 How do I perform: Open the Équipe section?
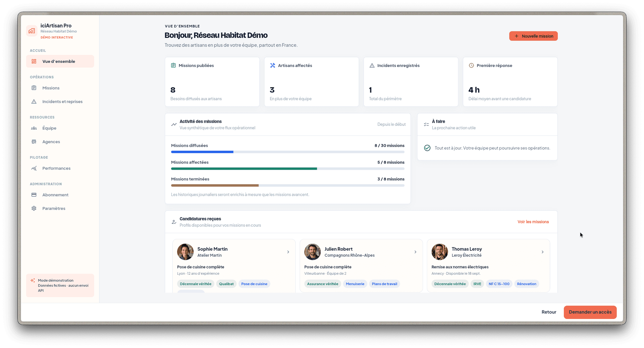[60, 128]
